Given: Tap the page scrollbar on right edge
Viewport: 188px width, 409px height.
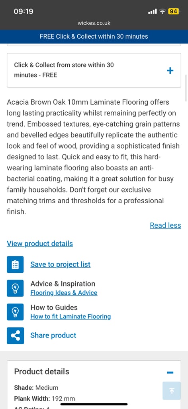Looking at the screenshot, I should click(186, 89).
